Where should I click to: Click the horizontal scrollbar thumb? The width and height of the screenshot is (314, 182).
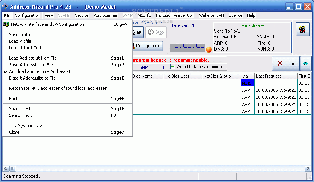[13, 169]
